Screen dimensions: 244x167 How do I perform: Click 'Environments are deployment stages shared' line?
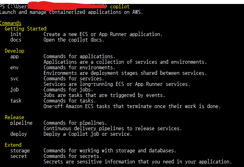pos(125,73)
